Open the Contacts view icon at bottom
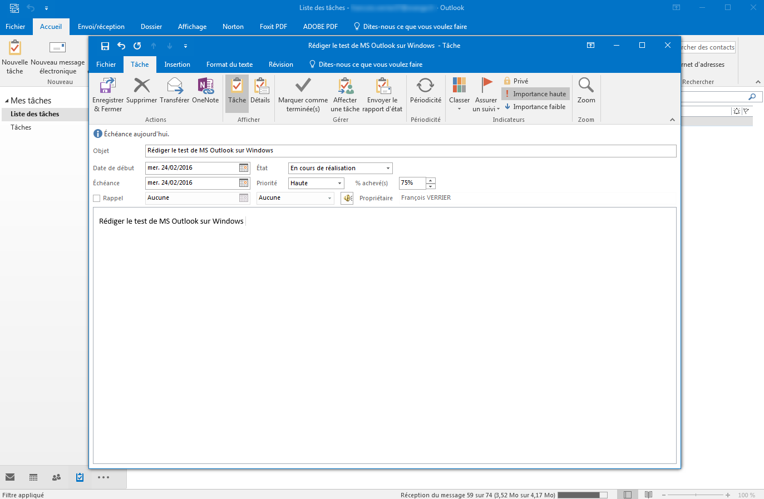This screenshot has width=764, height=499. pos(56,477)
